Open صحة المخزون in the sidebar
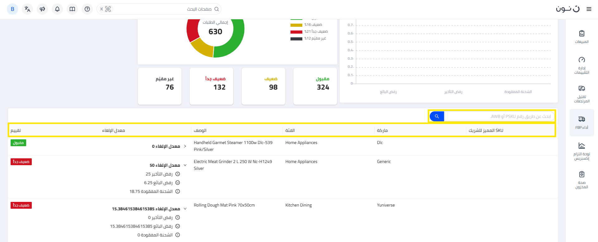The width and height of the screenshot is (598, 242). click(x=581, y=180)
